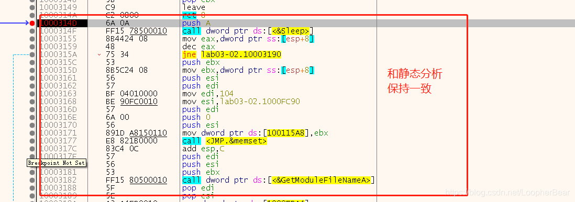
Task: Follow jump target lab03-02.10003190
Action: [241, 54]
